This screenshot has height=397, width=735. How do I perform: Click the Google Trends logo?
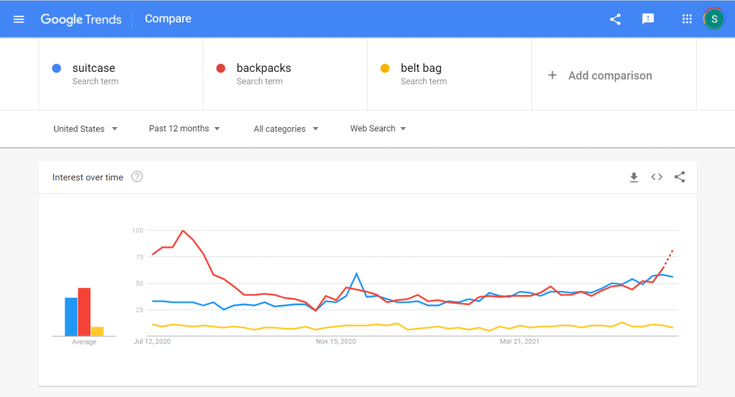(81, 19)
